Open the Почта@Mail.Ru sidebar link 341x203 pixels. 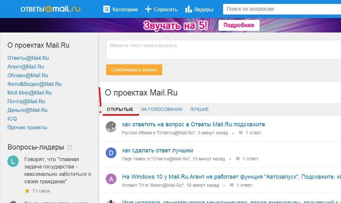26,101
